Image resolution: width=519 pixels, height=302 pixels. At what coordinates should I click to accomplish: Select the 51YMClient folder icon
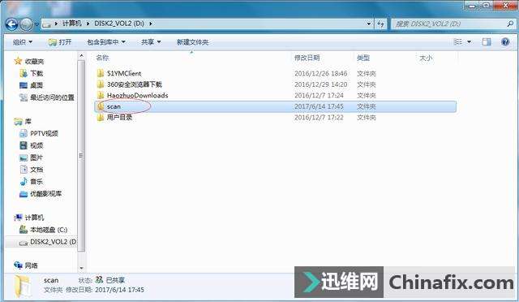101,73
